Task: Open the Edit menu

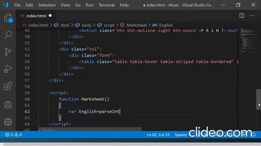Action: (29, 5)
